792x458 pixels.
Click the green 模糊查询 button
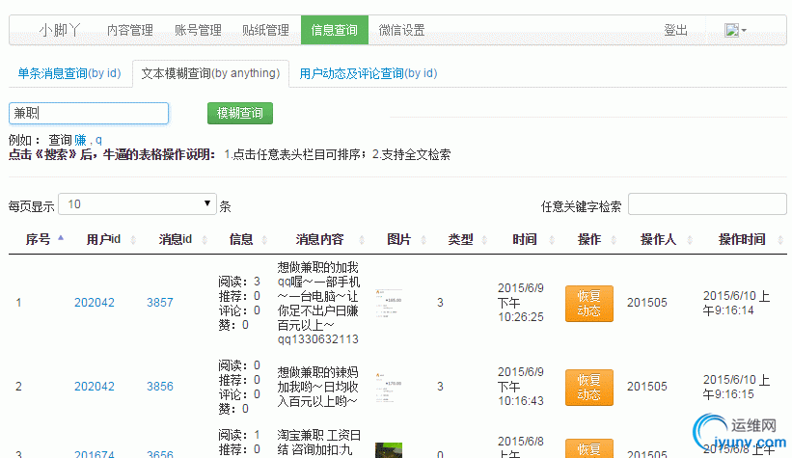[240, 113]
